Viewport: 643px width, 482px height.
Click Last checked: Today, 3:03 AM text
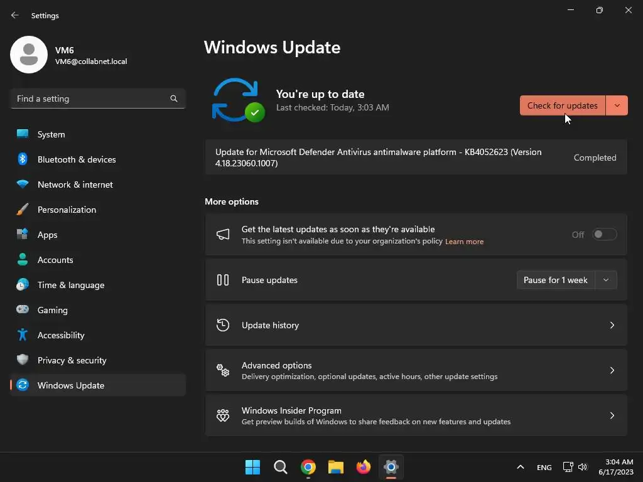tap(333, 107)
